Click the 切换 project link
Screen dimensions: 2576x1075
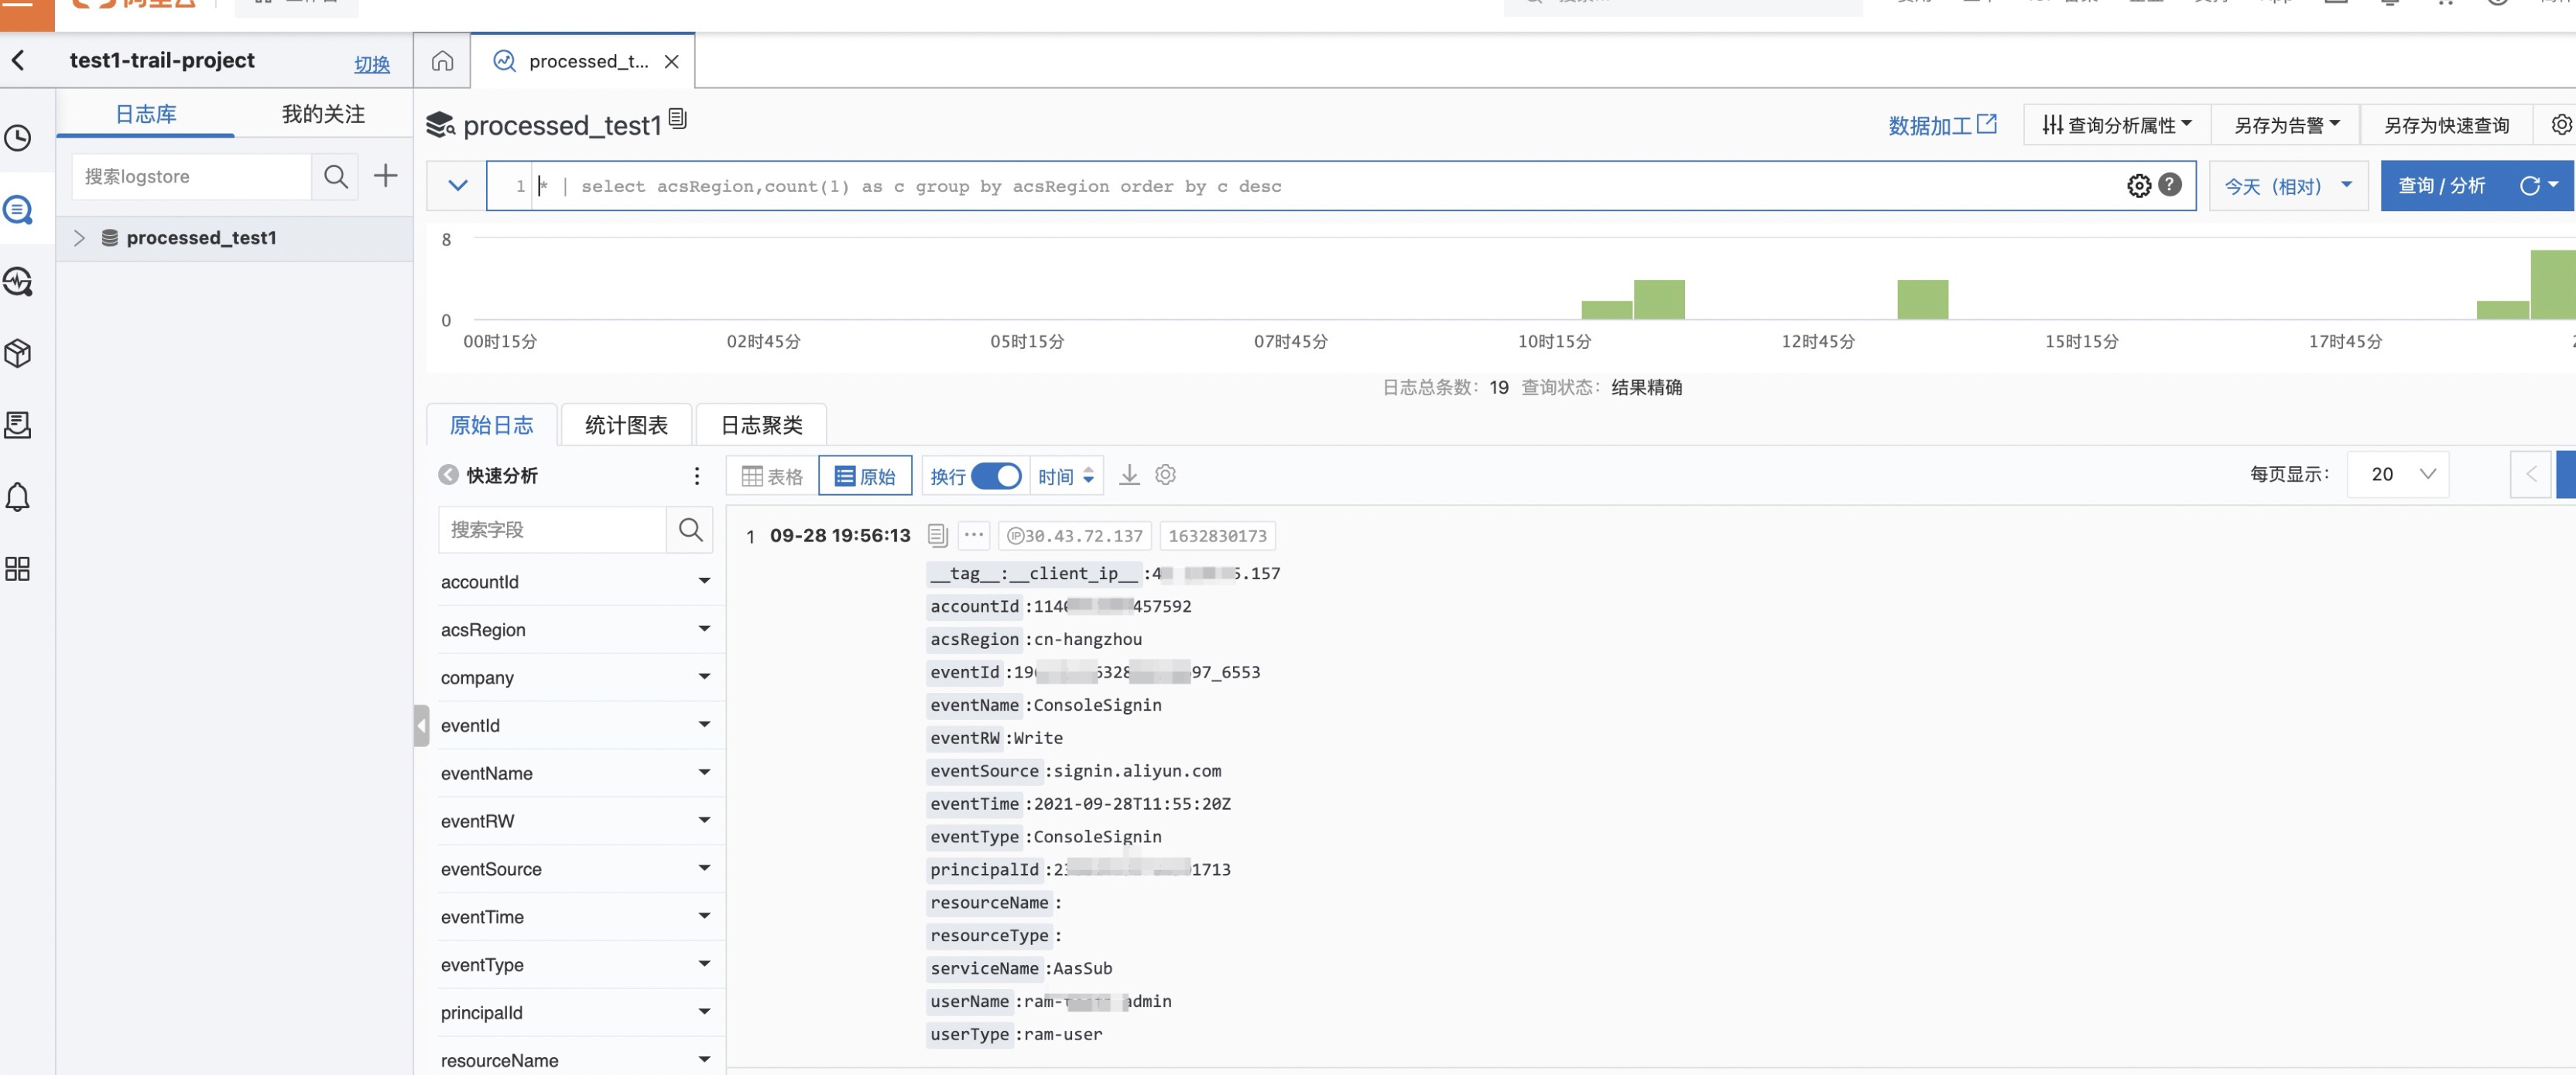pyautogui.click(x=371, y=64)
